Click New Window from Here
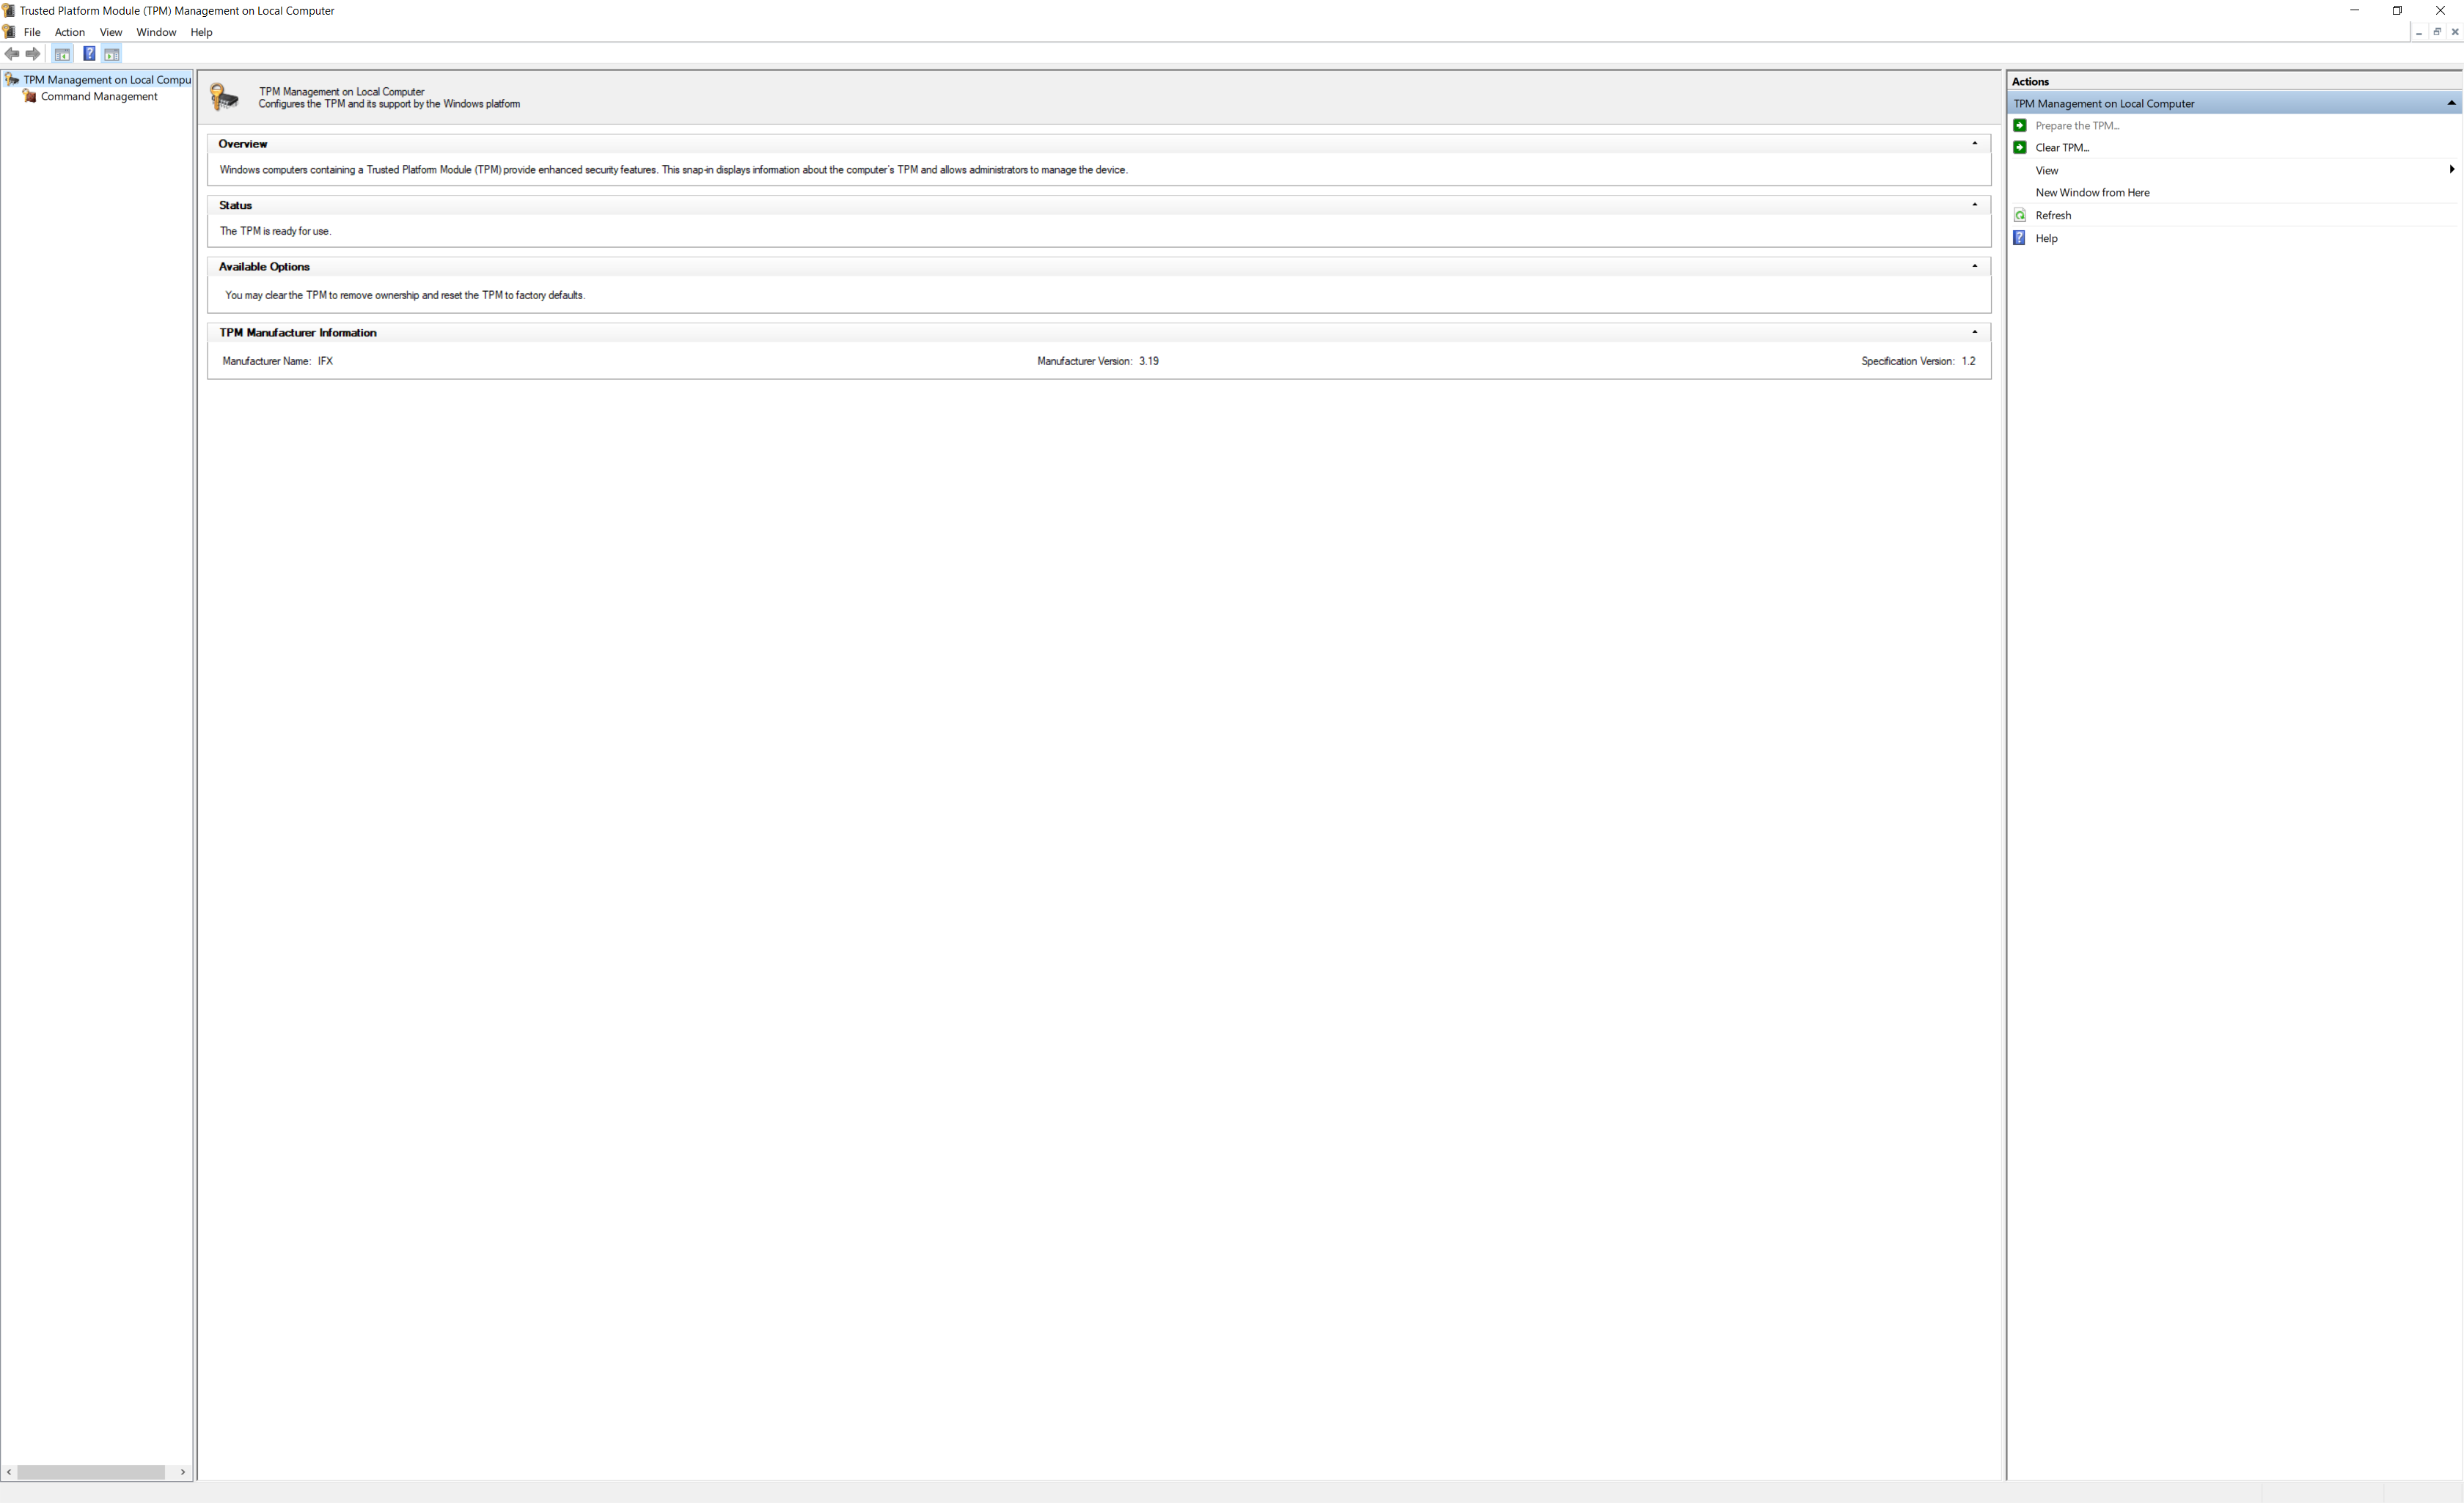Viewport: 2464px width, 1503px height. [x=2092, y=193]
